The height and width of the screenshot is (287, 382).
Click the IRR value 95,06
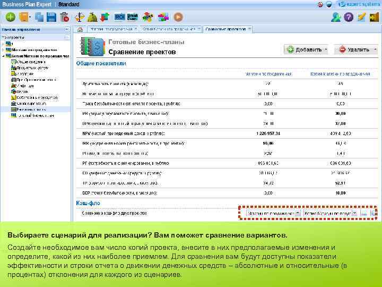[268, 143]
